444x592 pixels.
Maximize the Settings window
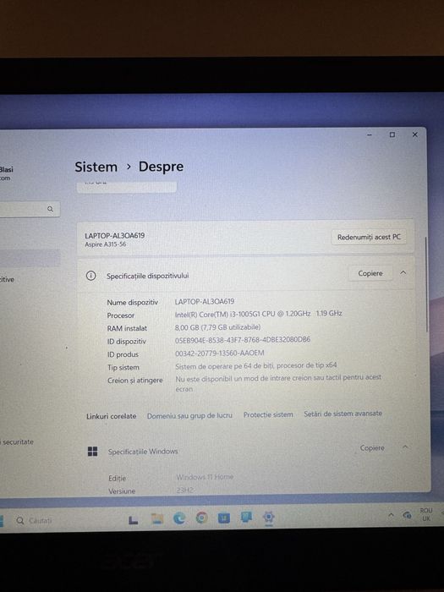tap(392, 134)
